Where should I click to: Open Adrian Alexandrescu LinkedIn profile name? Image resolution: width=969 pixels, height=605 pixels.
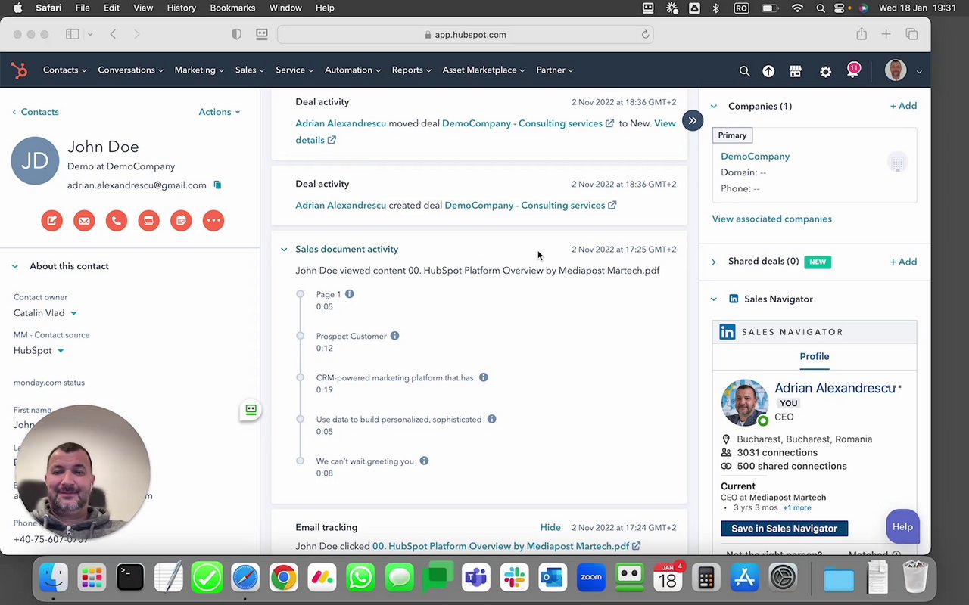coord(834,388)
